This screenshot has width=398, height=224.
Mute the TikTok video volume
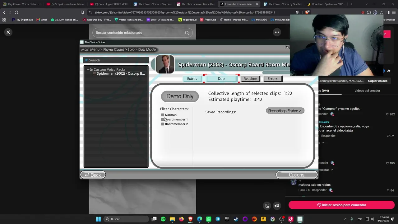(276, 206)
